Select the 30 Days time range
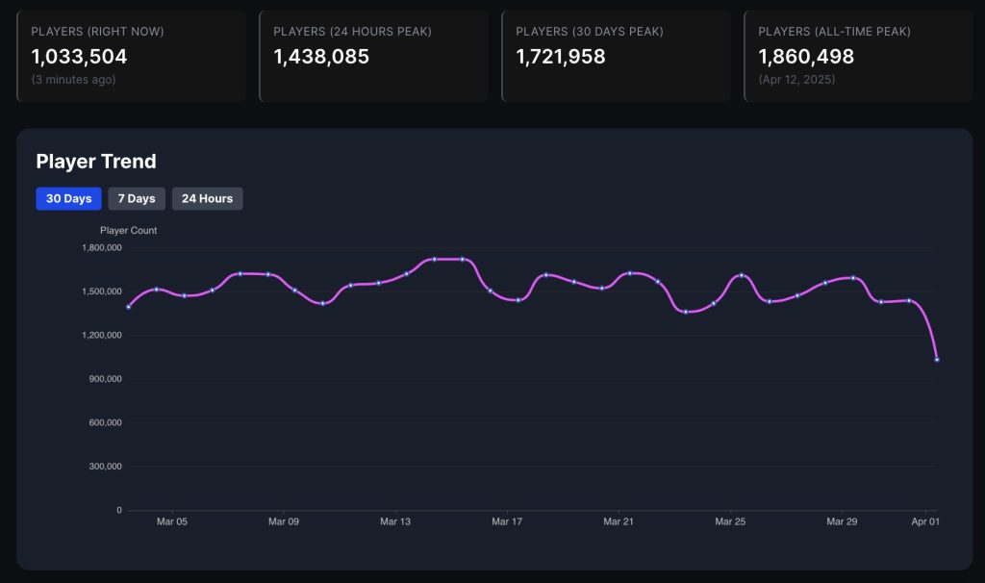985x583 pixels. point(67,198)
